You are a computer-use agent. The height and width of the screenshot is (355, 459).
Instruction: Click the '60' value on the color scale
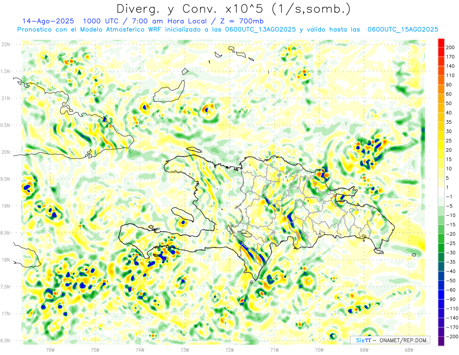click(x=449, y=94)
